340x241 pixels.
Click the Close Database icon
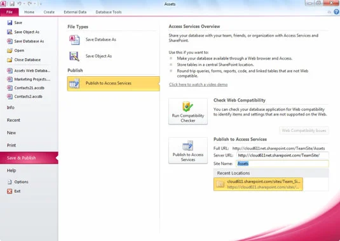[x=10, y=60]
